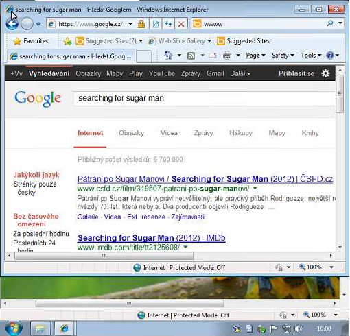Open the IMDb Searching for Sugar Man result
This screenshot has height=336, width=350.
coord(152,238)
